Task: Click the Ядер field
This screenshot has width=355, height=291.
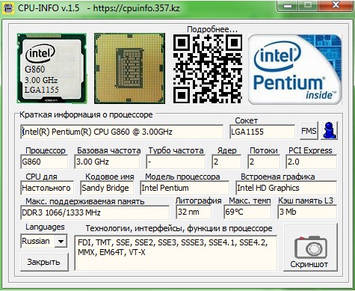Action: pos(226,162)
